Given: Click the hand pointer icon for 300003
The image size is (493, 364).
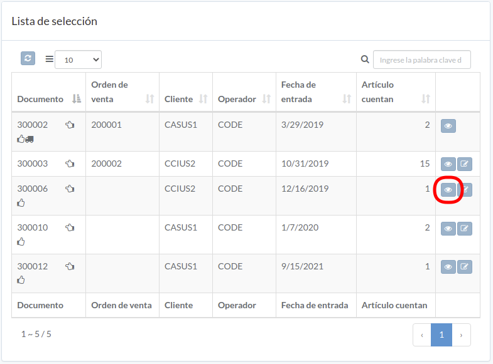Looking at the screenshot, I should 70,164.
